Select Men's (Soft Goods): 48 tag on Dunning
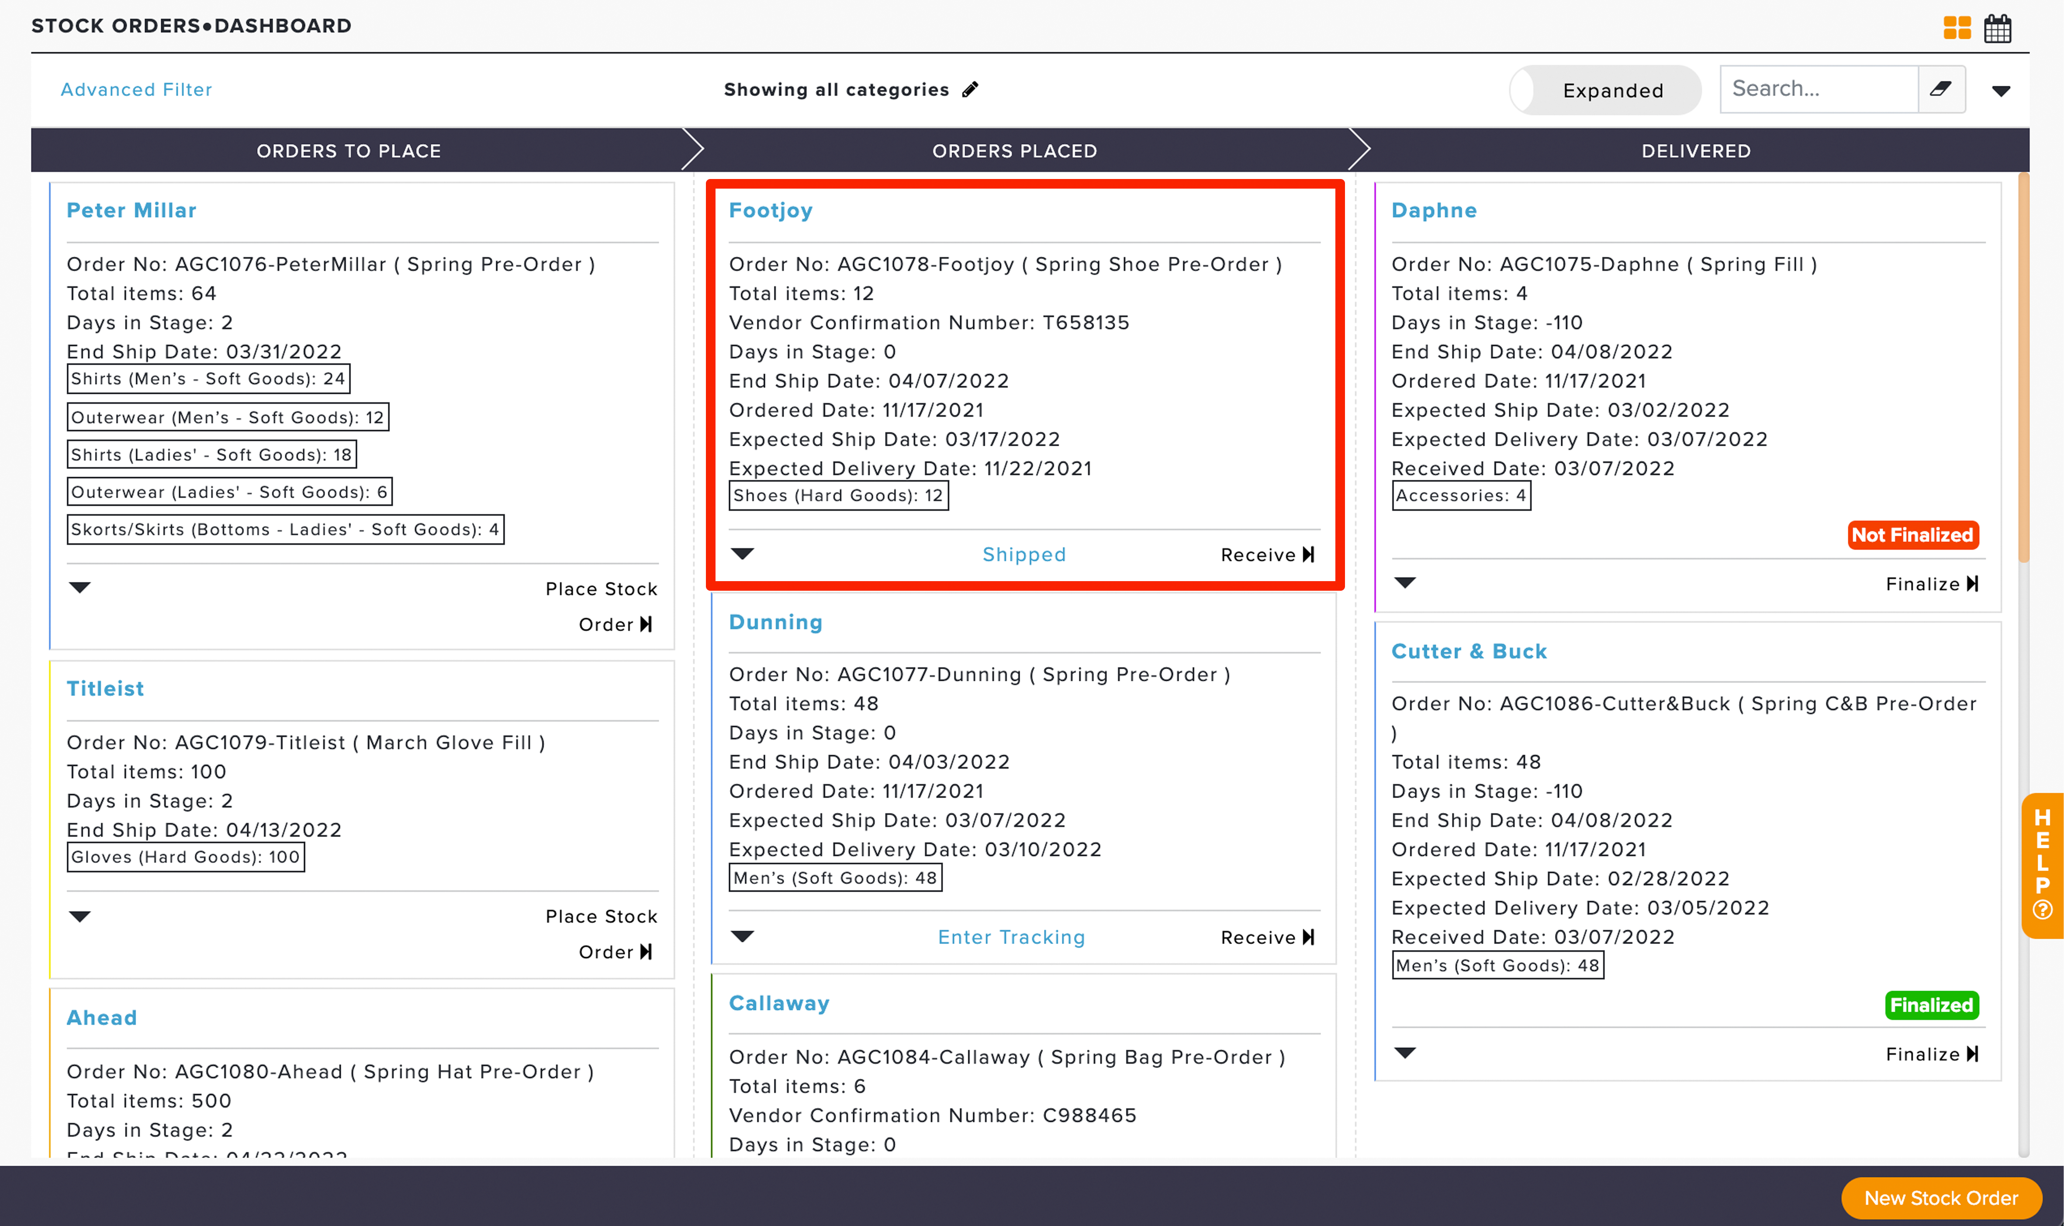2064x1226 pixels. pos(835,877)
